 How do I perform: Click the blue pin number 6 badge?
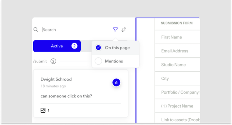pyautogui.click(x=116, y=82)
